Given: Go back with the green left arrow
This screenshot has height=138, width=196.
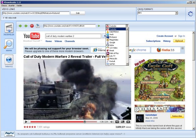Looking at the screenshot, I should click(20, 26).
